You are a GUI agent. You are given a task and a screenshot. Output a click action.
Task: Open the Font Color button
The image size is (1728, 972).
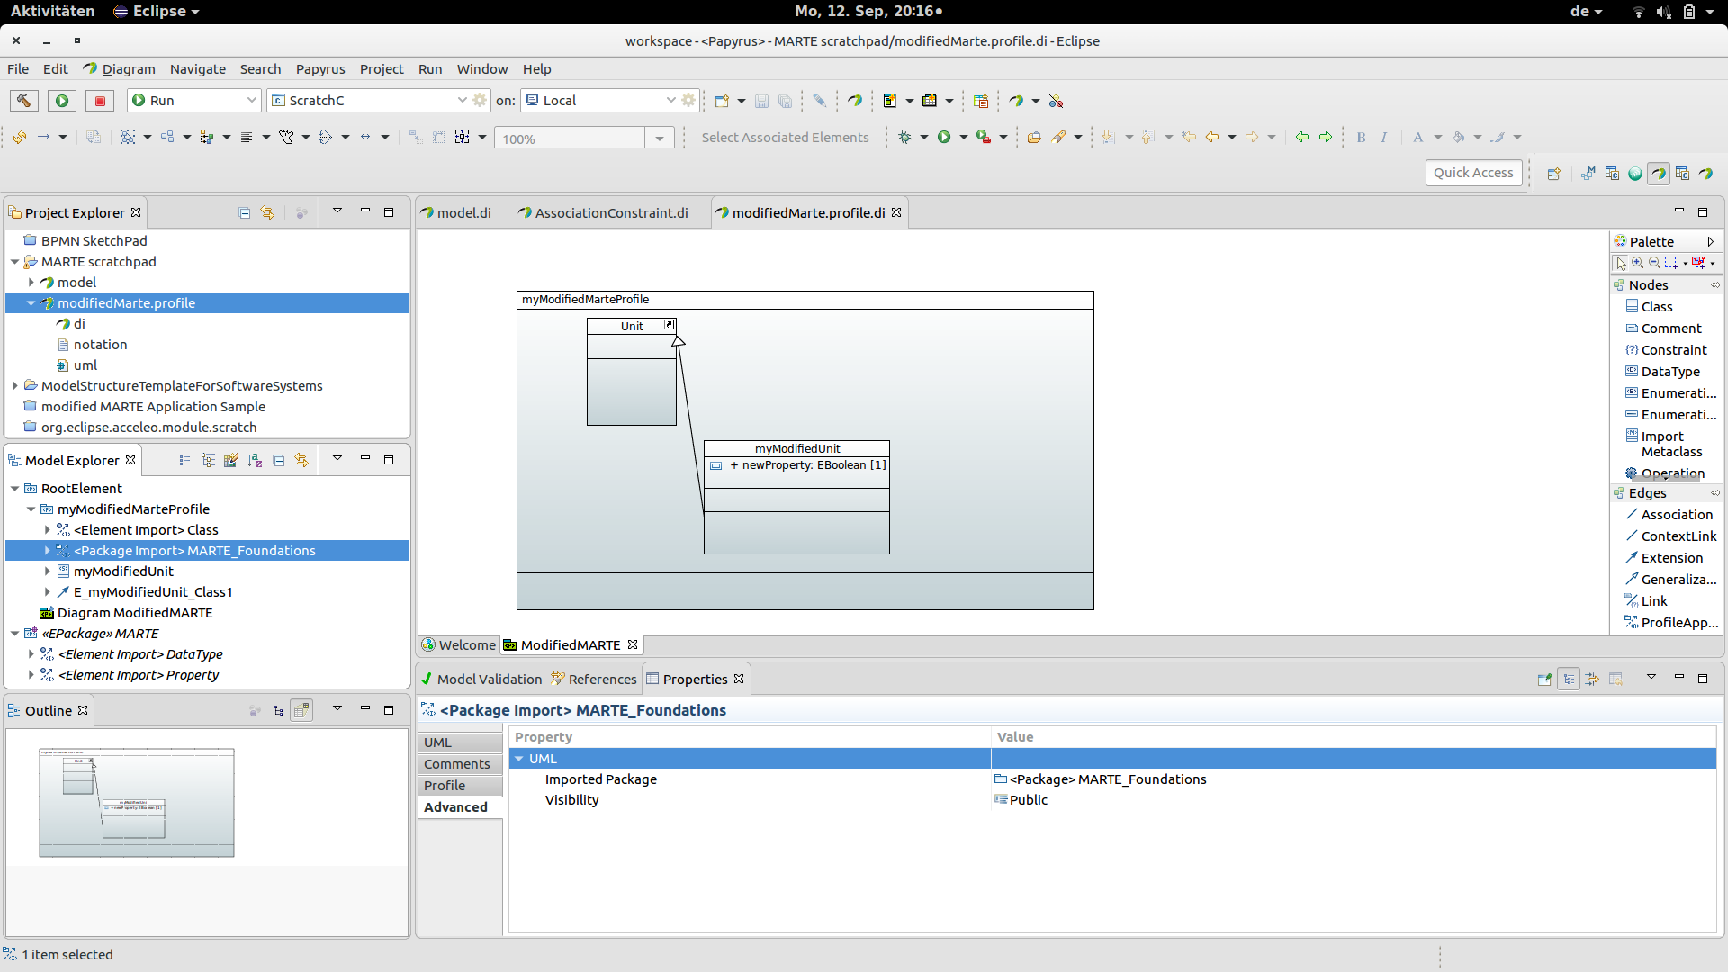pyautogui.click(x=1418, y=138)
